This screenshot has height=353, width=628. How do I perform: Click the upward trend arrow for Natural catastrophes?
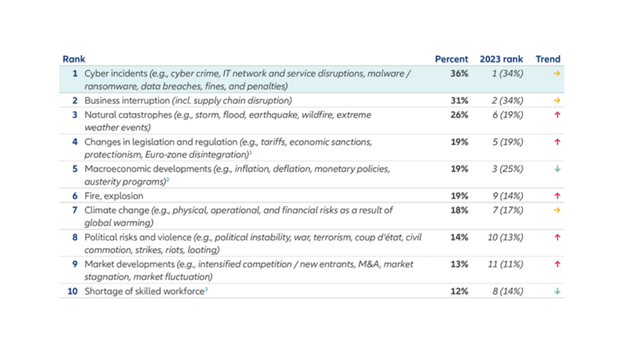click(557, 115)
